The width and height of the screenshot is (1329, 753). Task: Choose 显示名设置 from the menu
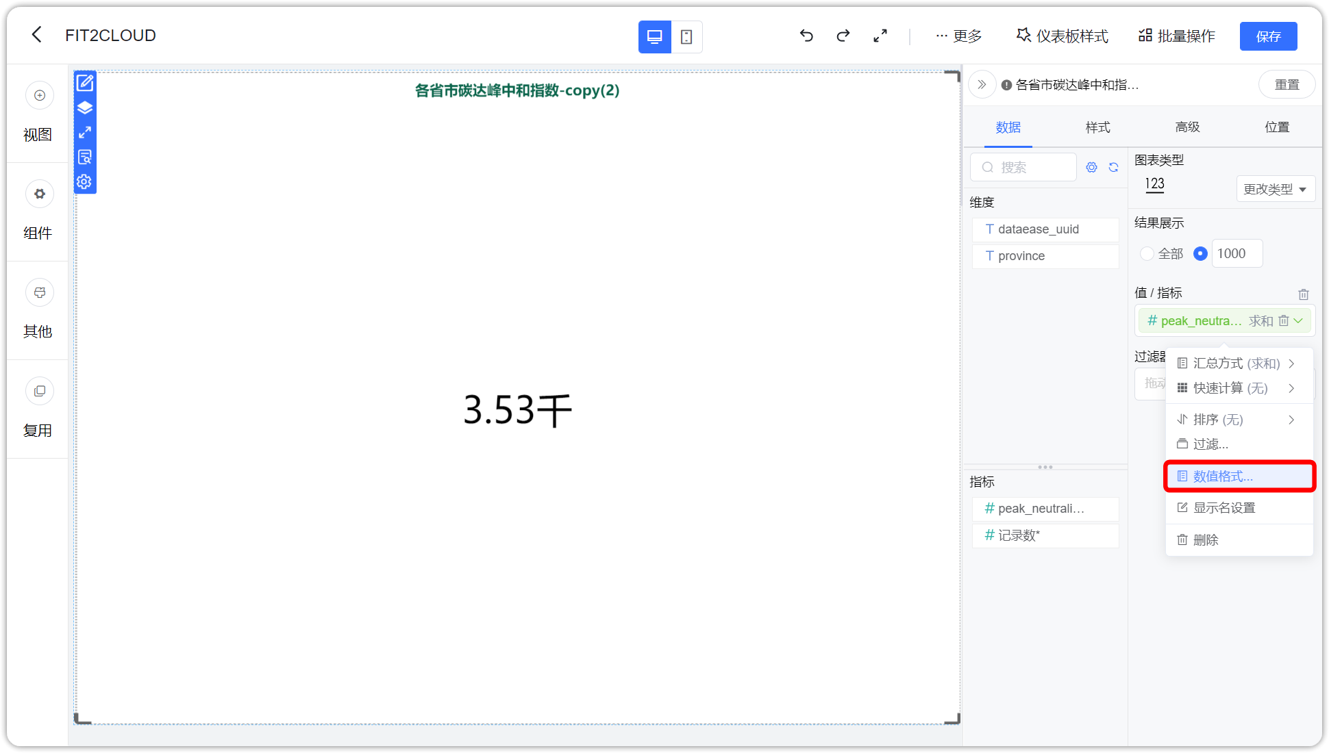point(1239,508)
